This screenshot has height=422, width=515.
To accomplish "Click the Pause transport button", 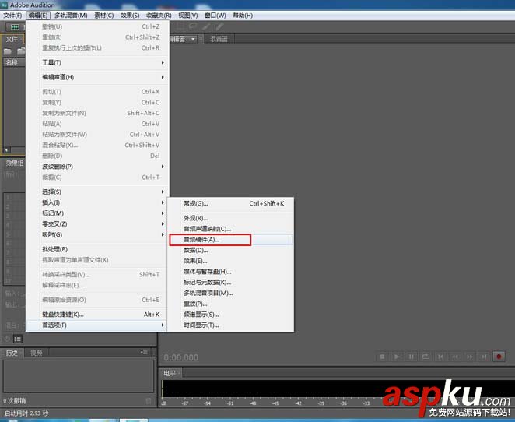I will 412,357.
